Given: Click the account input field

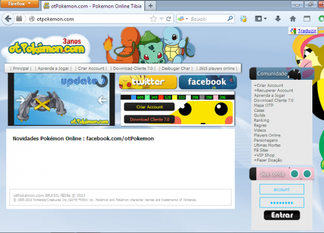Looking at the screenshot, I should tap(282, 189).
